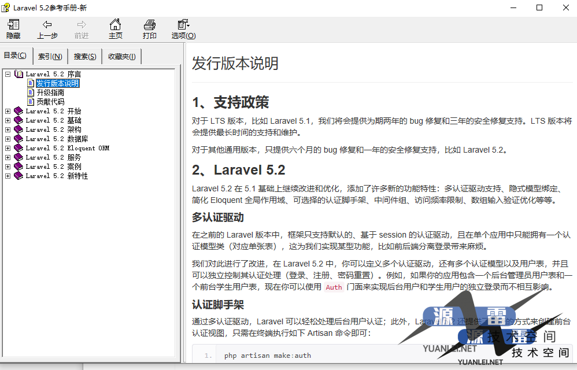Open the 选项(O) options icon

(183, 24)
